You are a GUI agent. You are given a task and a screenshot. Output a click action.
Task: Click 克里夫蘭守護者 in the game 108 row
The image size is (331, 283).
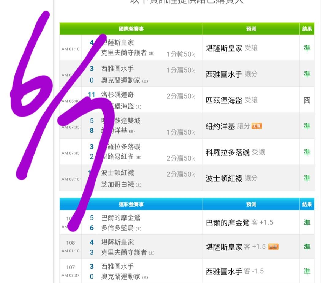pos(124,252)
